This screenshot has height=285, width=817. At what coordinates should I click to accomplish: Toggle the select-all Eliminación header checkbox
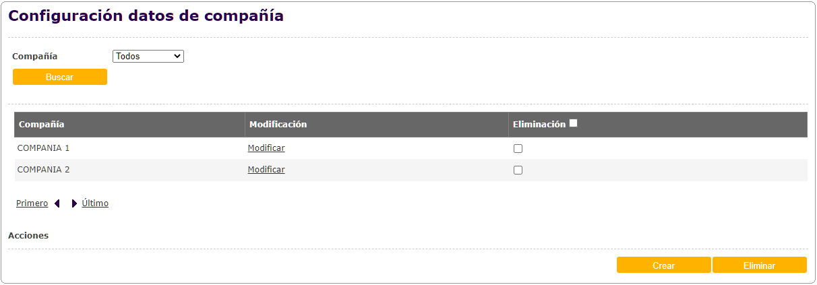pos(574,123)
